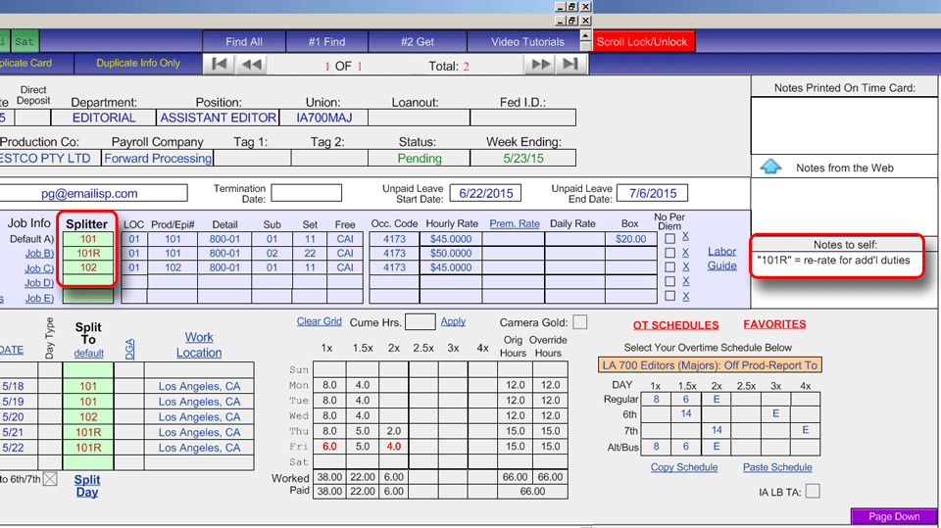Click Notes Printed On Time Card box
The width and height of the screenshot is (941, 528).
844,124
